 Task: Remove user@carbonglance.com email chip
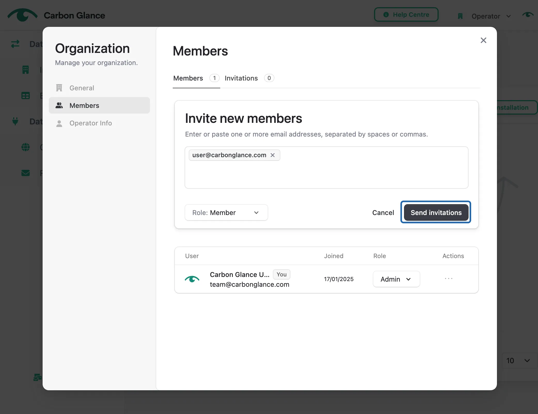tap(273, 155)
